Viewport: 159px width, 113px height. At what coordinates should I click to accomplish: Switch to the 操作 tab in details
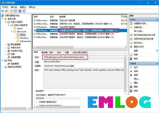pos(51,52)
